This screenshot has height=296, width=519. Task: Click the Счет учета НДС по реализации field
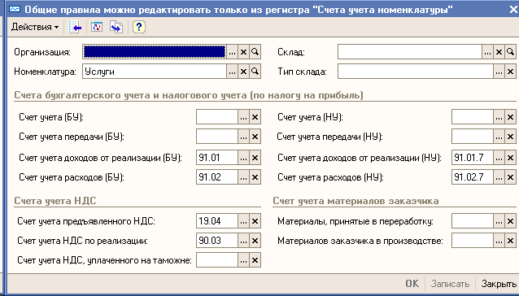(x=217, y=241)
